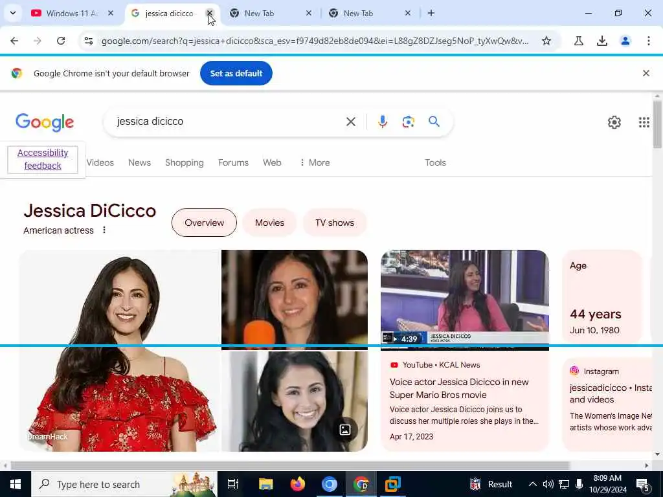Show hidden system tray icons
Viewport: 663px width, 497px height.
tap(533, 484)
